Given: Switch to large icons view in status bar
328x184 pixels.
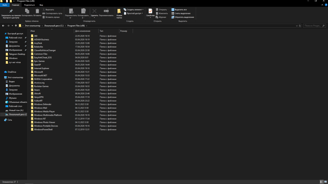Looking at the screenshot, I should tap(325, 182).
